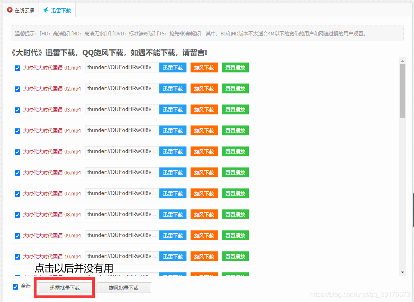
Task: Click 旋风下载 for episode 10
Action: 204,256
